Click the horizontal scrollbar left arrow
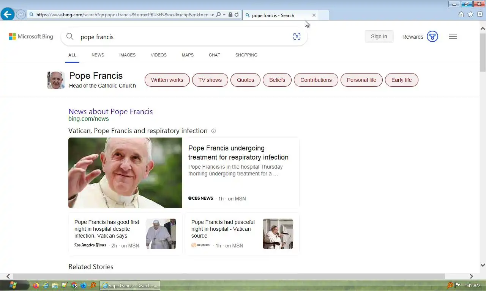 (x=8, y=276)
